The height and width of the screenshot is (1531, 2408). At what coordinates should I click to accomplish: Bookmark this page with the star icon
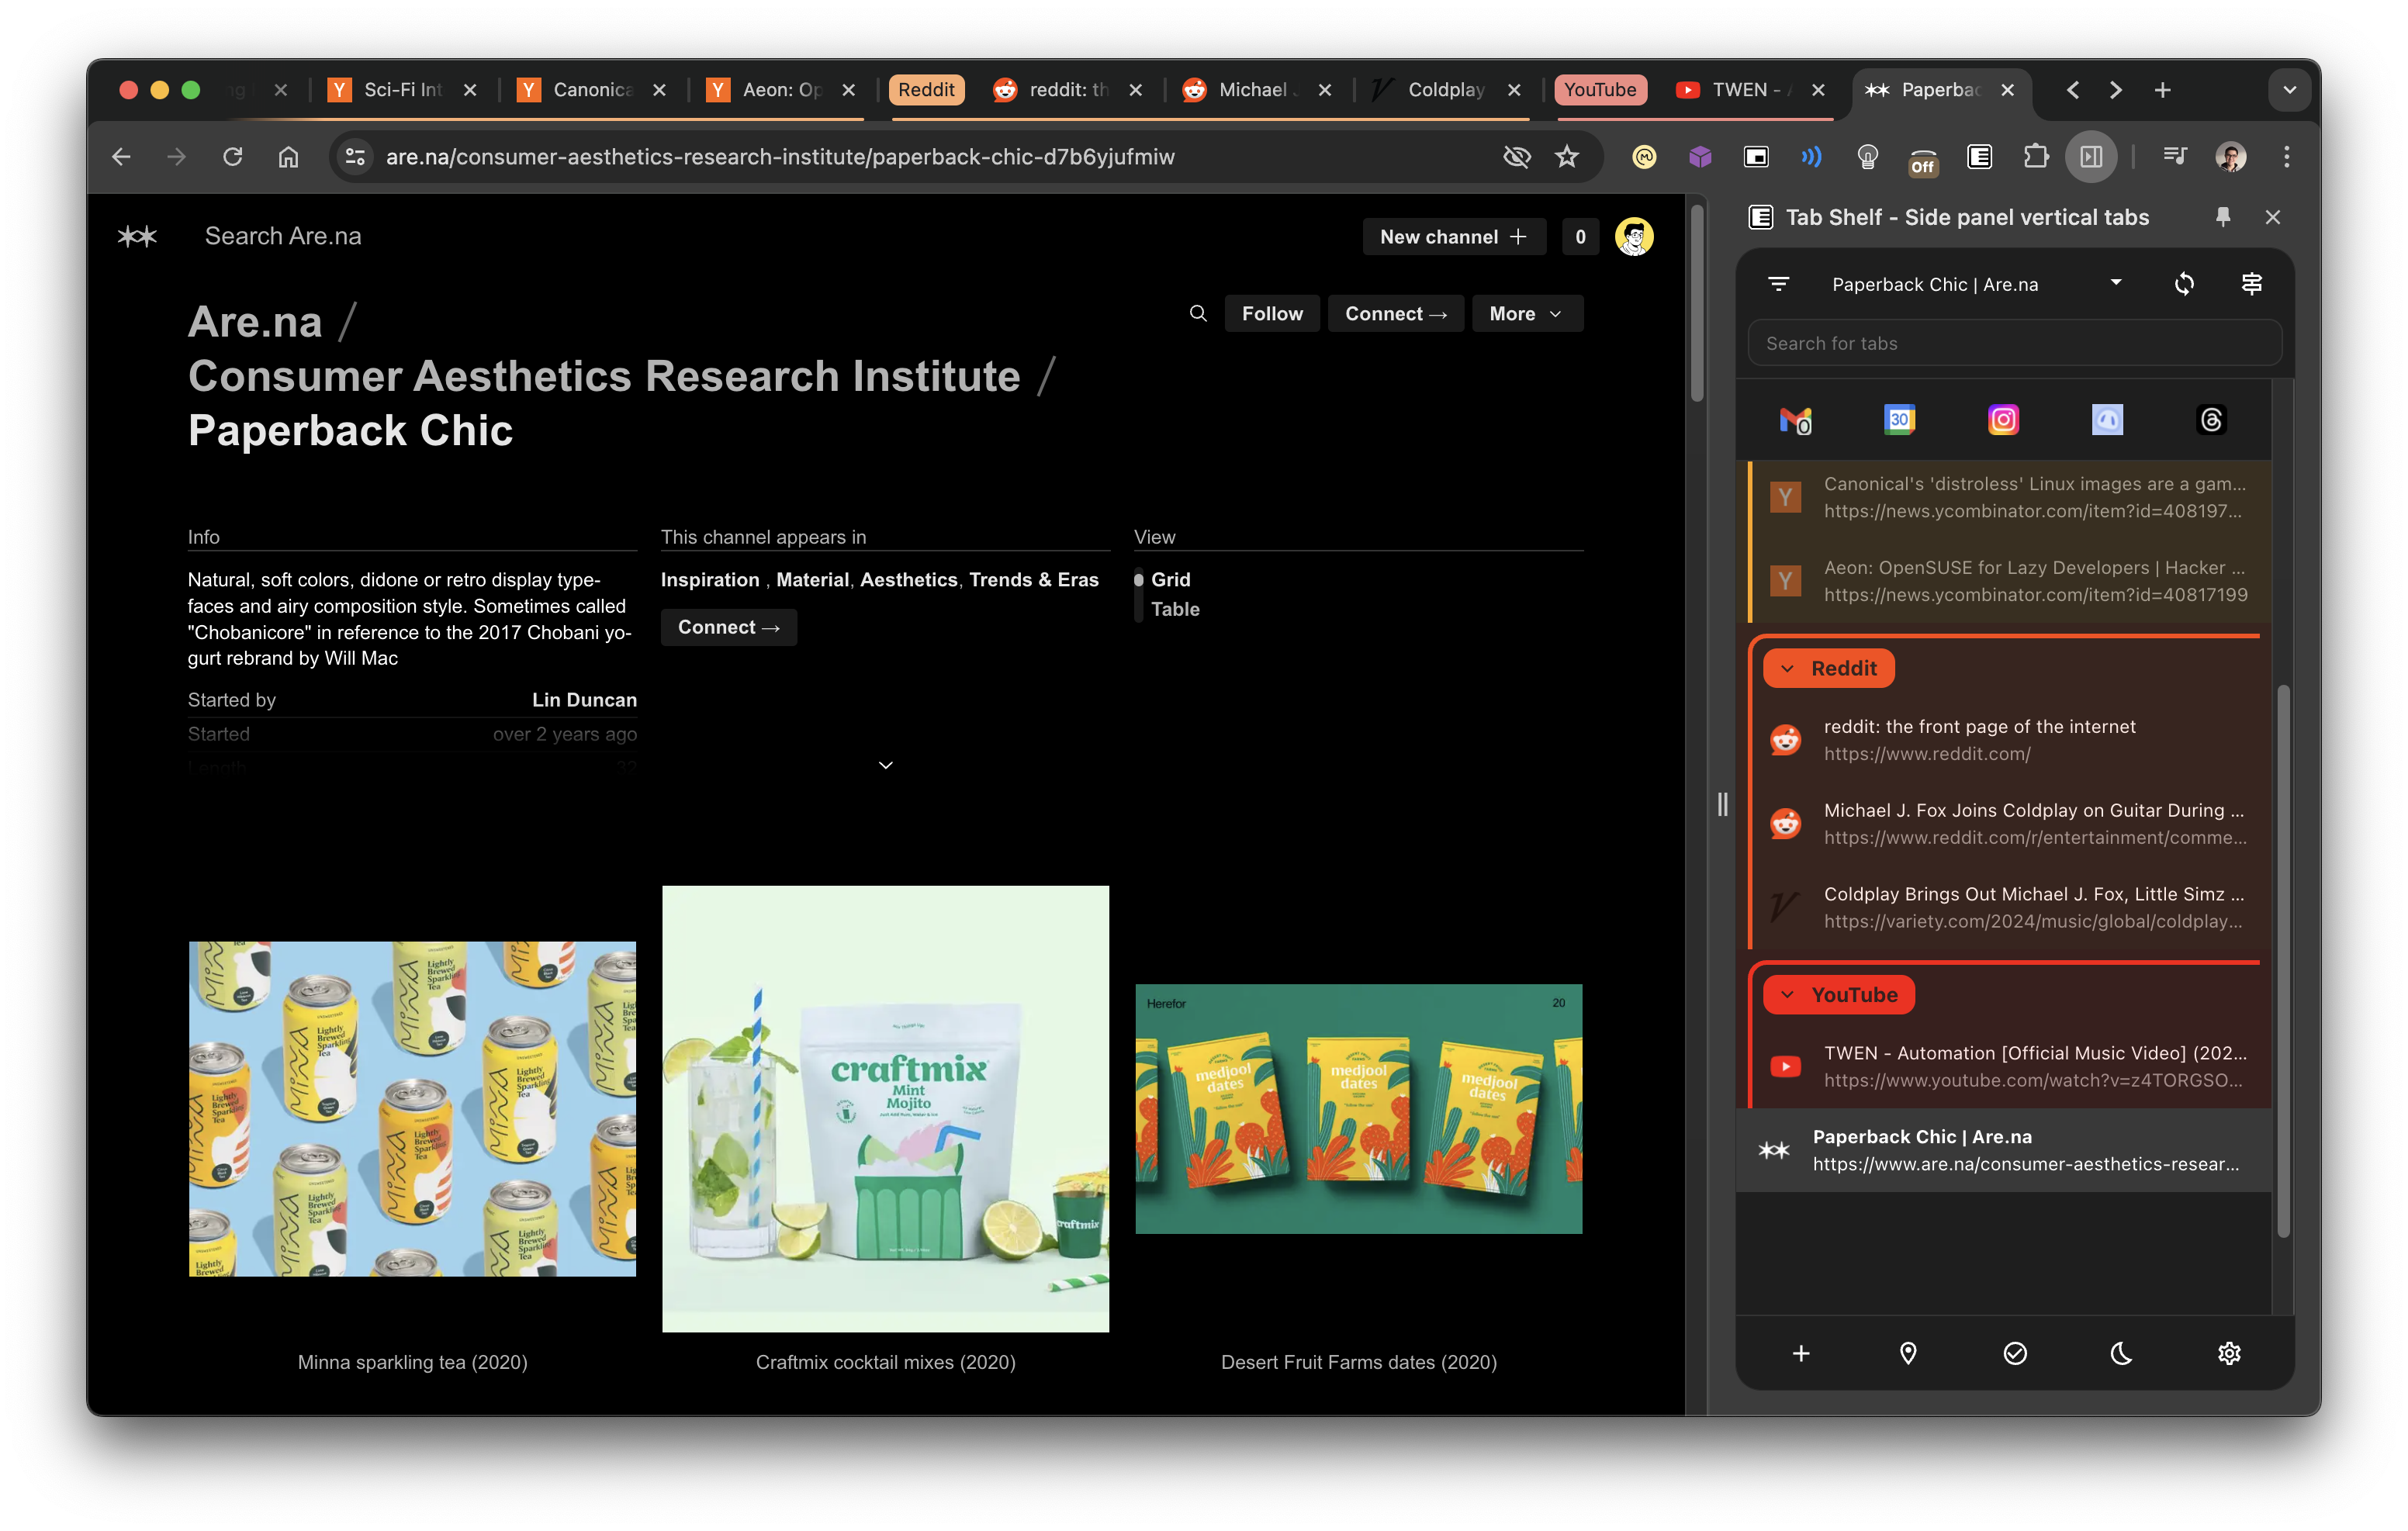coord(1566,156)
